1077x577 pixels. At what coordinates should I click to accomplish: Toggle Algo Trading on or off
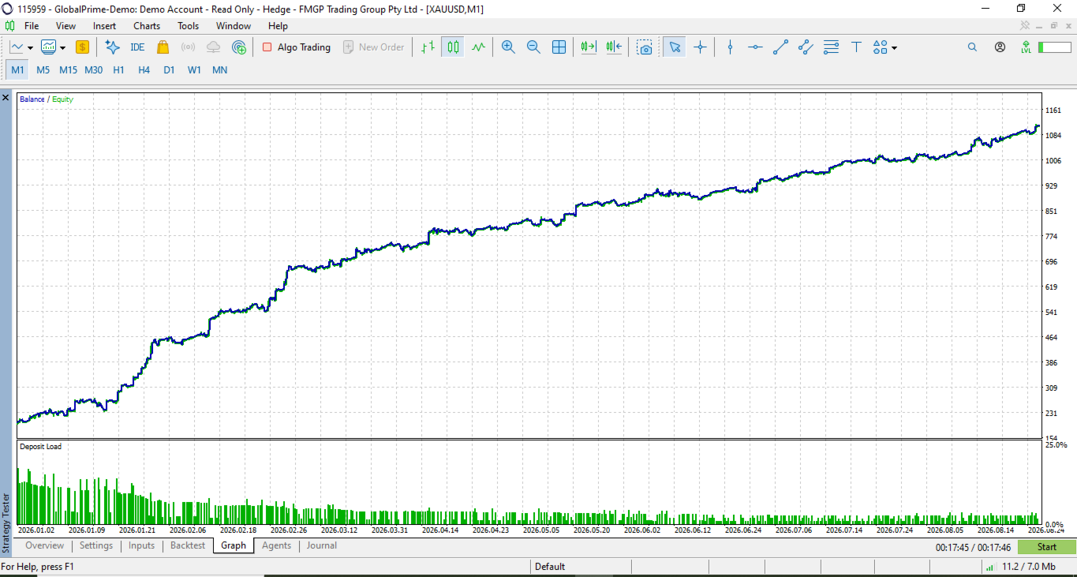[296, 47]
